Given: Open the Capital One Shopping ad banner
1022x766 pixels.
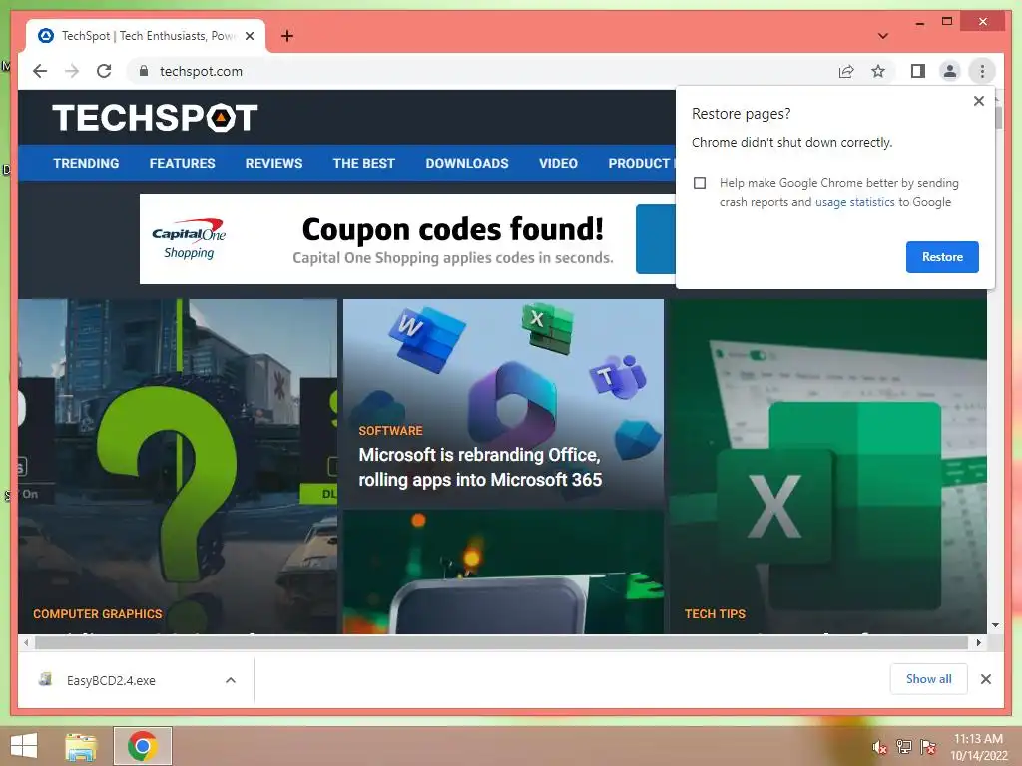Looking at the screenshot, I should coord(407,239).
